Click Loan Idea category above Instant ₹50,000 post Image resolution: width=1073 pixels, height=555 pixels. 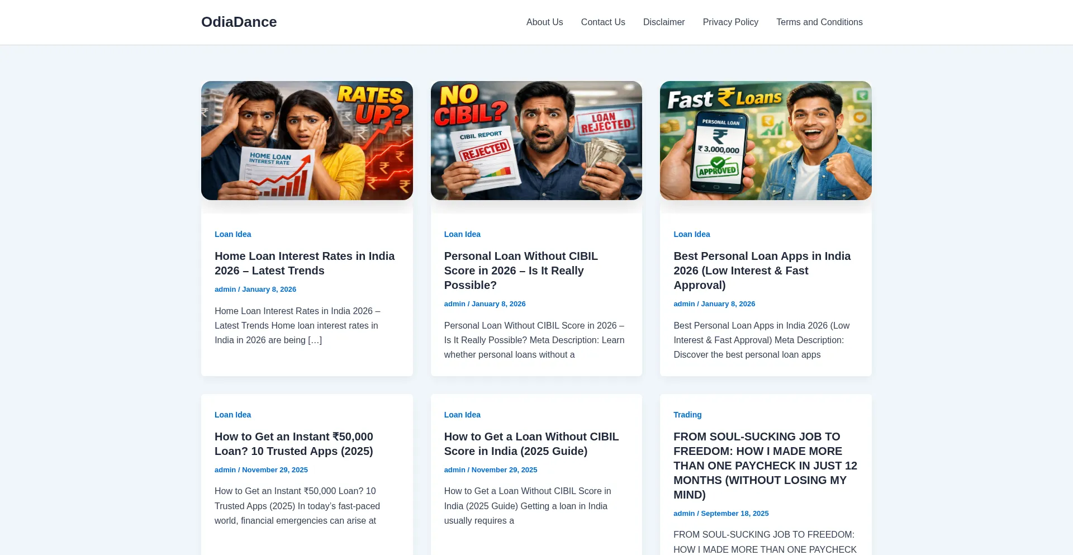click(232, 415)
